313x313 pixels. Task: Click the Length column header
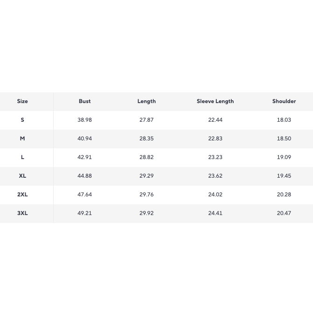click(x=146, y=101)
